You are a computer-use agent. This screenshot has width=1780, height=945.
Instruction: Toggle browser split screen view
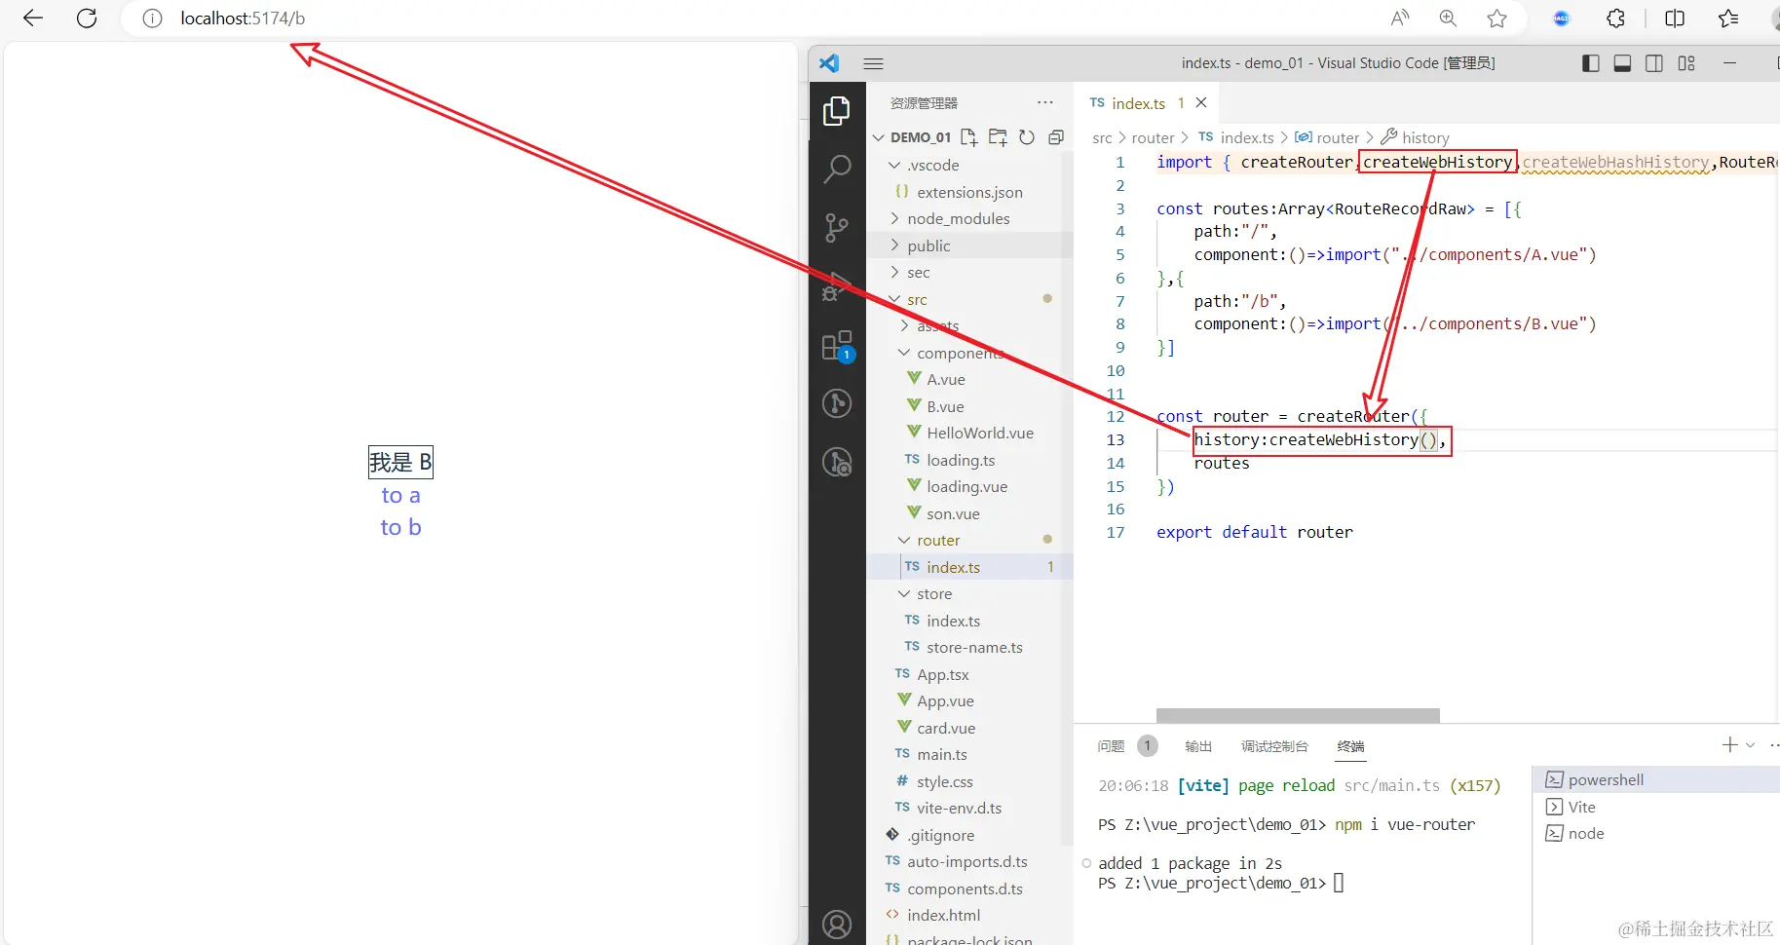coord(1675,19)
